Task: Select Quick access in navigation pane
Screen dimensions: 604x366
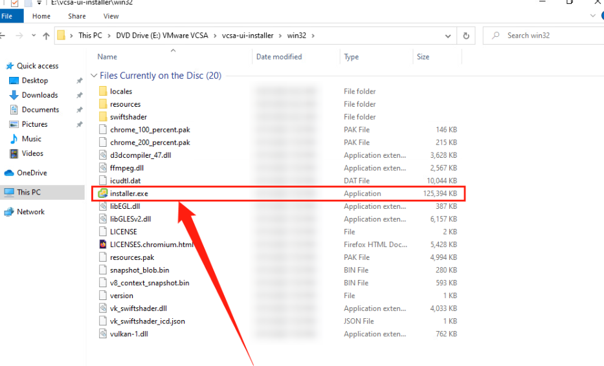Action: tap(38, 66)
